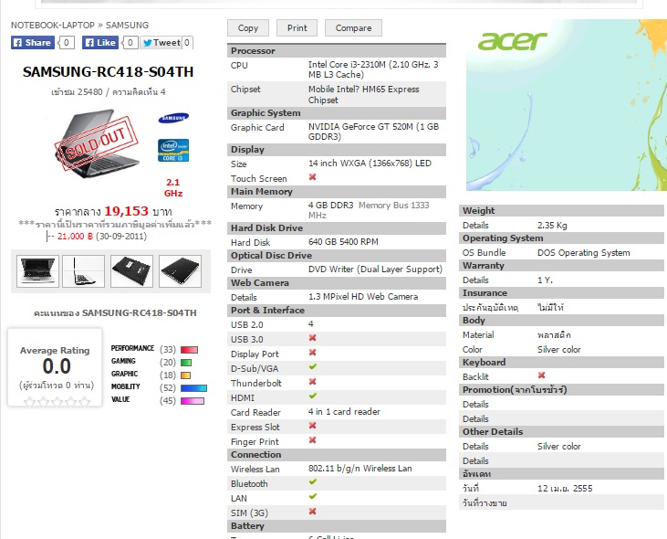Click the Performance rating color bar
Screen dimensions: 667x539
(189, 350)
